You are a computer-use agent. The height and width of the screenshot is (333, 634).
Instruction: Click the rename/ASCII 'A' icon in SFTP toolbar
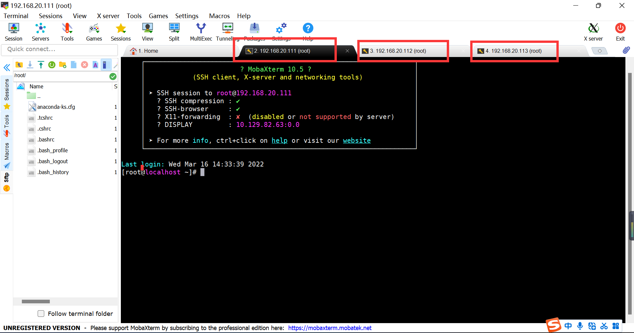pos(95,65)
